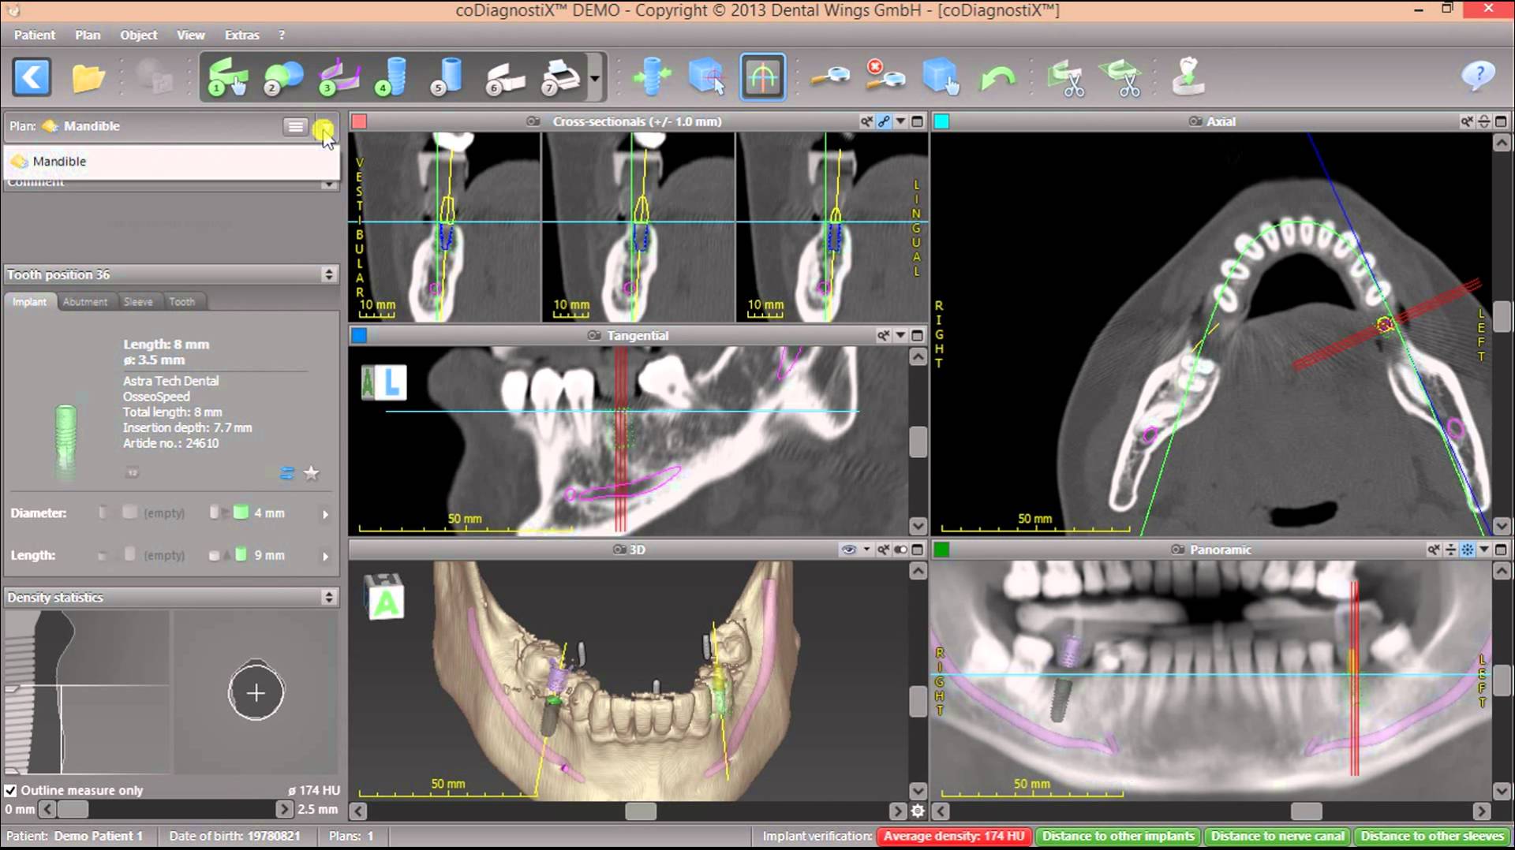Click the green undo arrow

point(997,79)
